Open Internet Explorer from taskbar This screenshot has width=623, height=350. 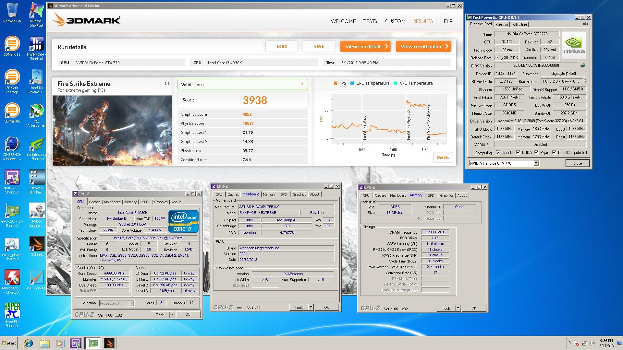coord(29,343)
